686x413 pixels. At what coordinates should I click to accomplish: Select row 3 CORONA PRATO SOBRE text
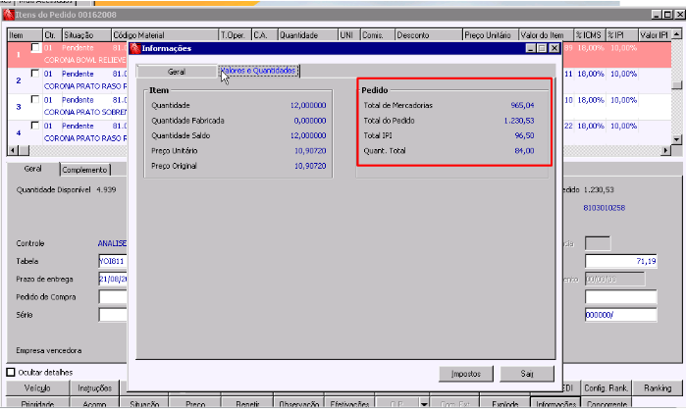(85, 112)
